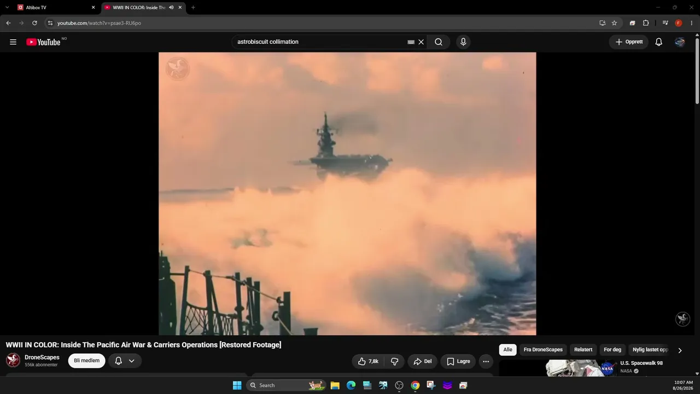The width and height of the screenshot is (700, 394).
Task: Clear the search box with the X
Action: pyautogui.click(x=421, y=42)
